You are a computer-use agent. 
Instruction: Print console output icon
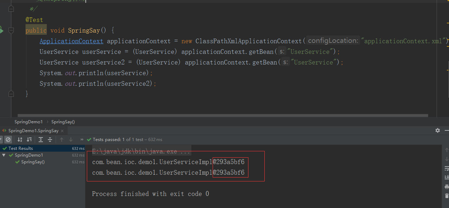[x=446, y=187]
